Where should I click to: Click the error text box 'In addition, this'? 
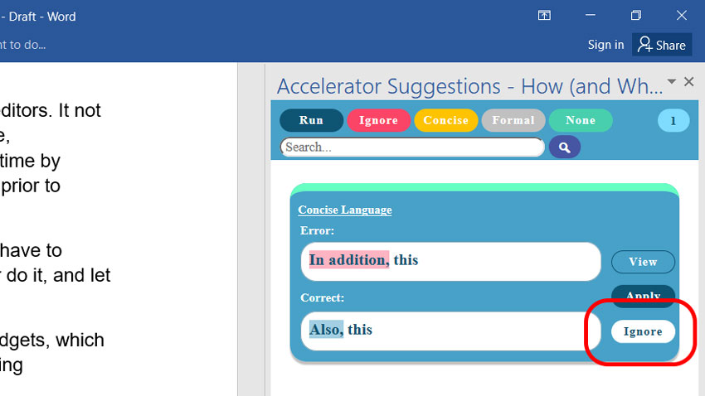(450, 261)
